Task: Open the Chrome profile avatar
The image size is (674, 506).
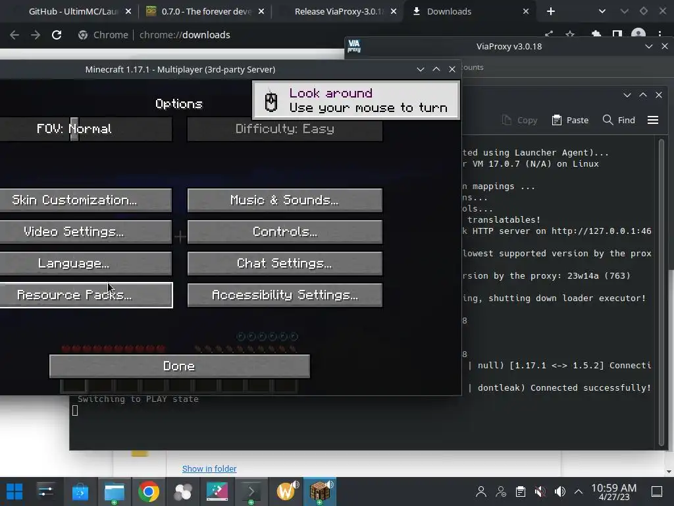Action: (638, 34)
